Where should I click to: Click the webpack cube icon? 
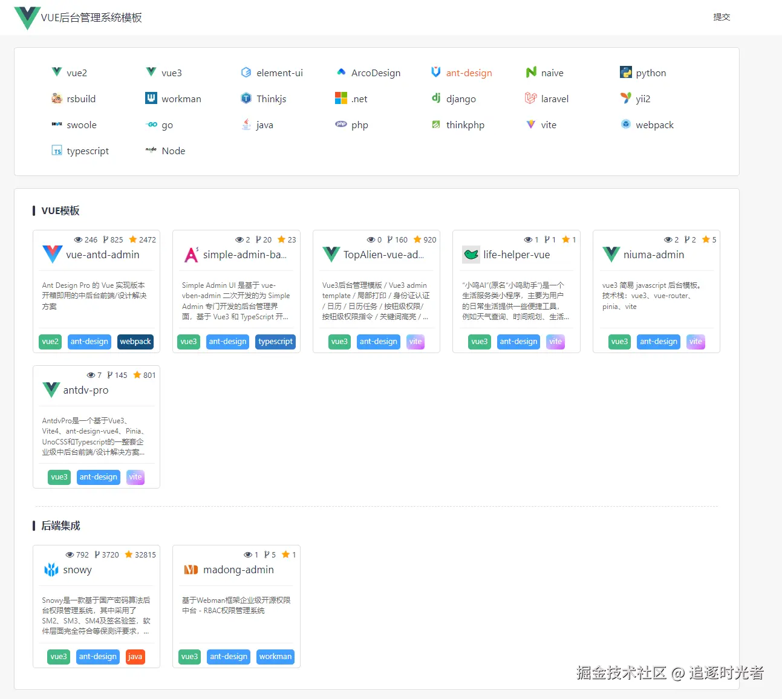coord(626,124)
